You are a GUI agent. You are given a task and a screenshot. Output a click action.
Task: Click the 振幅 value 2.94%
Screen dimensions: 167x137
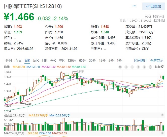click(18, 43)
